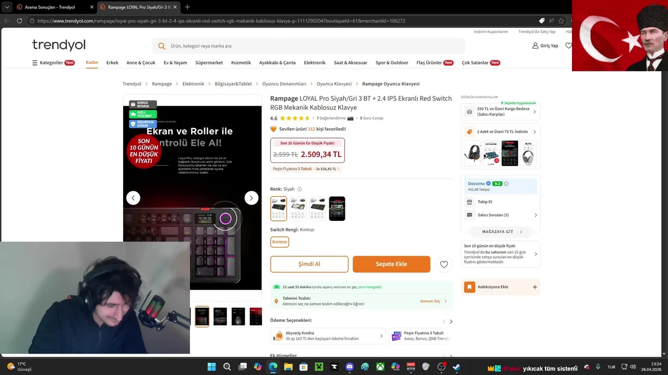668x375 pixels.
Task: Click the search magnifier icon in search bar
Action: [162, 46]
